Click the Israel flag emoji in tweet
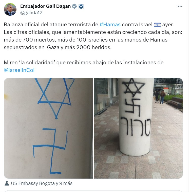189x192 pixels. [x=157, y=25]
